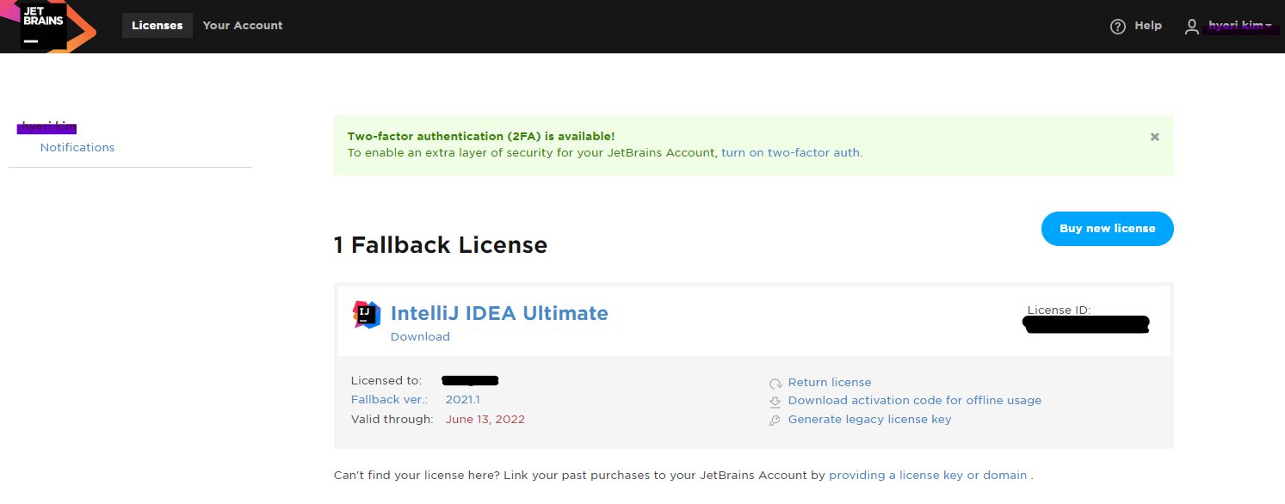Open the IntelliJ IDEA Ultimate title link

click(499, 313)
